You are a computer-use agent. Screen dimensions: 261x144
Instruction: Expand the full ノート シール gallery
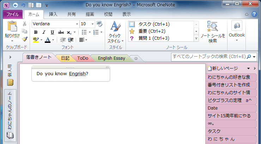(x=196, y=38)
